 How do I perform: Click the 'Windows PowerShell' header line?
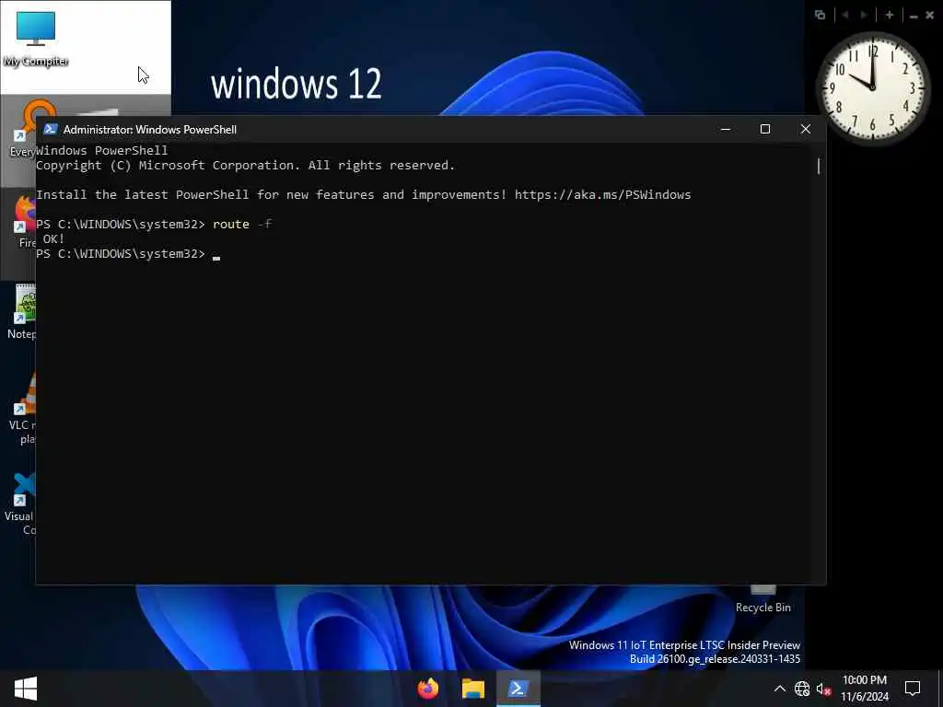point(101,150)
